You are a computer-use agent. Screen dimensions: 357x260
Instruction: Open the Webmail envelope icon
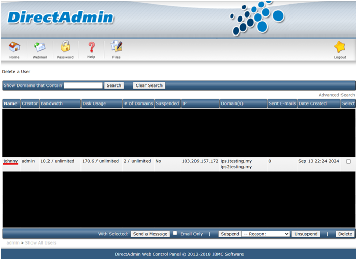pyautogui.click(x=40, y=47)
